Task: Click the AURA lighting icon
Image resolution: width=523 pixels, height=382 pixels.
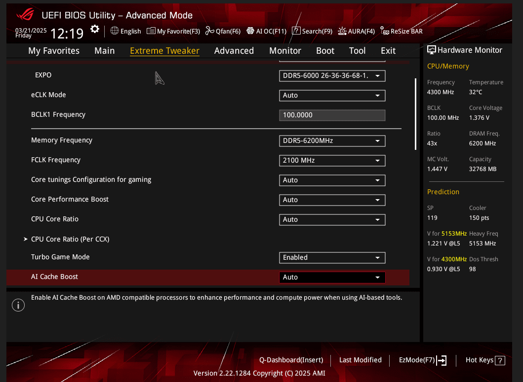Action: 342,32
